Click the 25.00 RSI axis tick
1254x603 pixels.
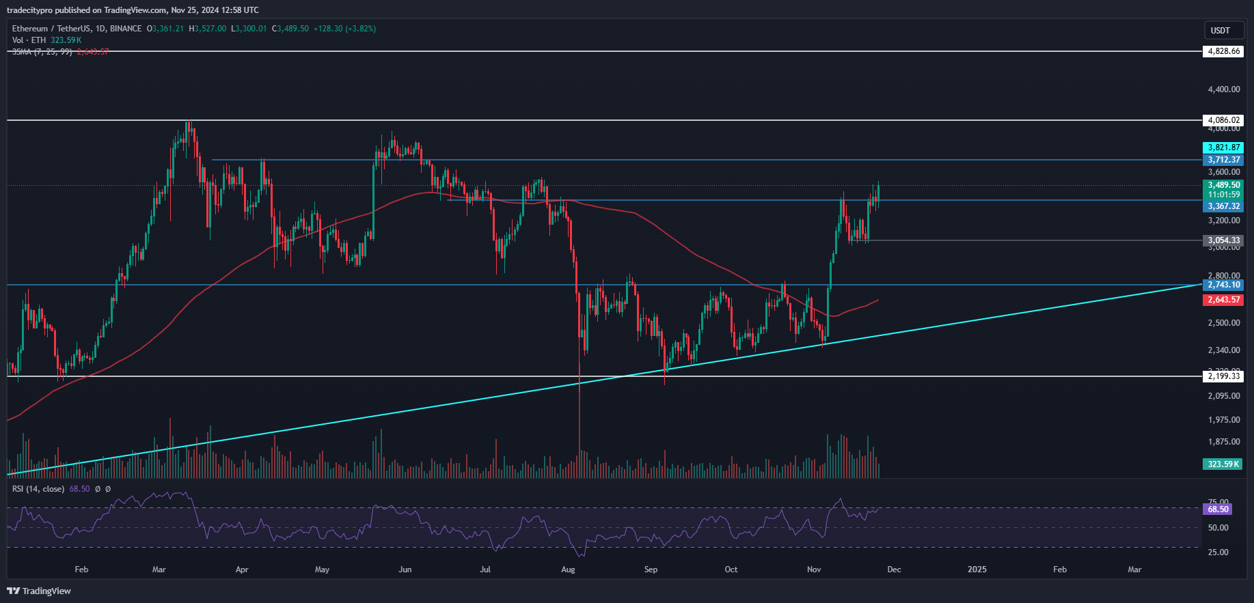1218,552
